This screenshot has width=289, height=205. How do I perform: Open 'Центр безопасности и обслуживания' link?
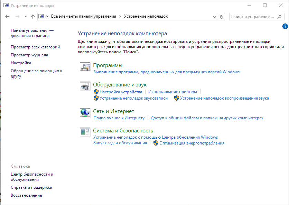pos(32,177)
